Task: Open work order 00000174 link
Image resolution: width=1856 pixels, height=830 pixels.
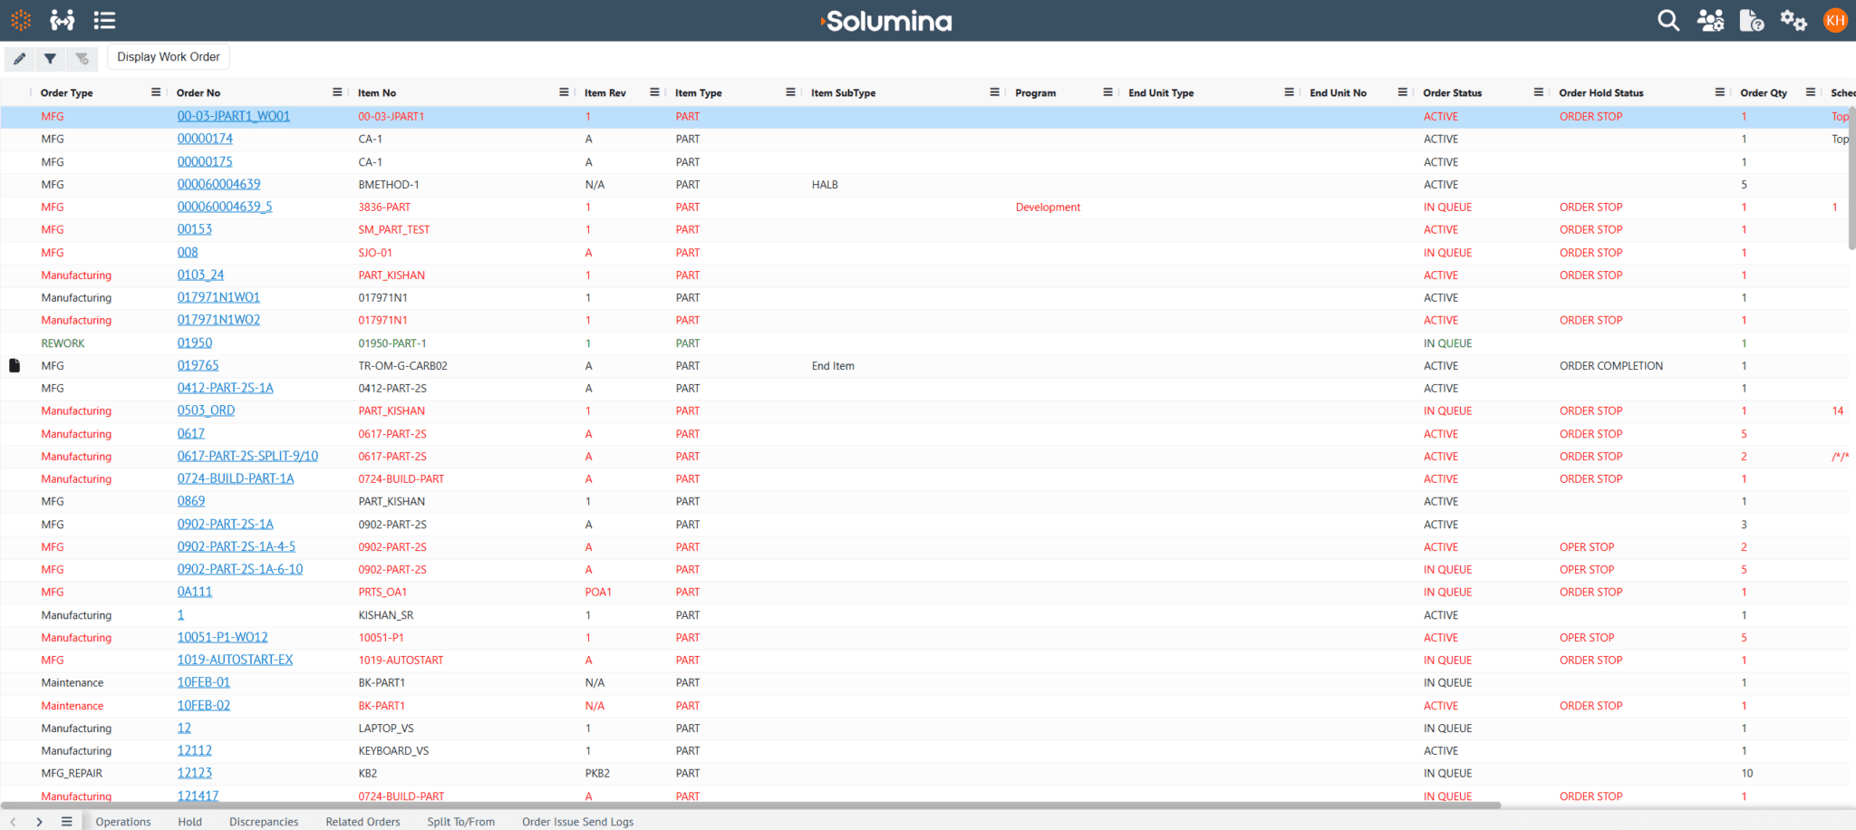Action: (x=205, y=139)
